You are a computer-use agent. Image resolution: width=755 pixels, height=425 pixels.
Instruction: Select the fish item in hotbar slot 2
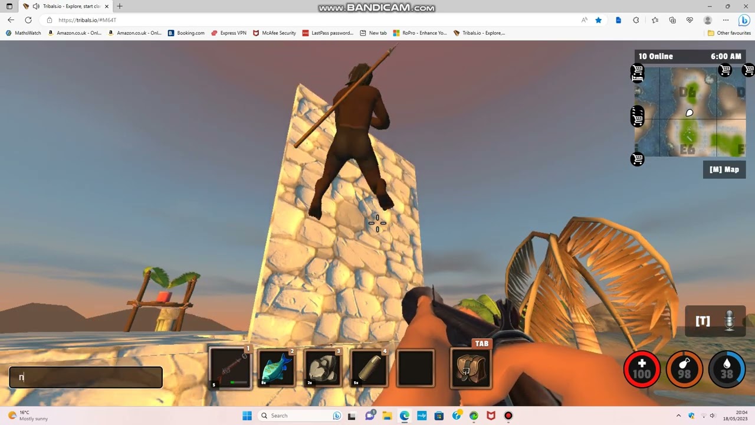pos(277,369)
